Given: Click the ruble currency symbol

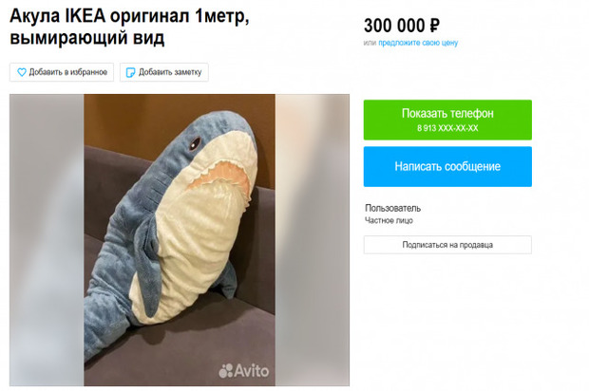Looking at the screenshot, I should pos(434,26).
